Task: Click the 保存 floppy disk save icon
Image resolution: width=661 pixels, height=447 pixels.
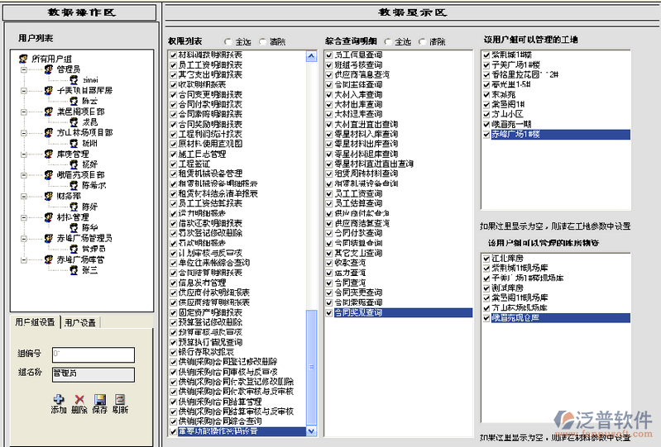Action: pos(100,399)
